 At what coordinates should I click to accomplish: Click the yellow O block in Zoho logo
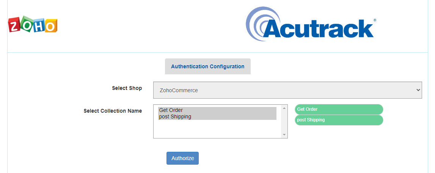pos(51,26)
